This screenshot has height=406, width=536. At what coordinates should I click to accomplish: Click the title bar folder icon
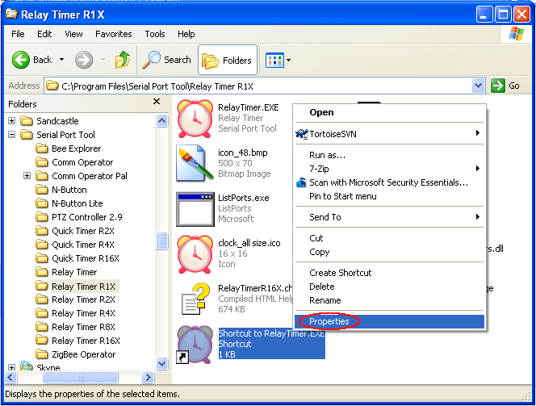(x=12, y=14)
